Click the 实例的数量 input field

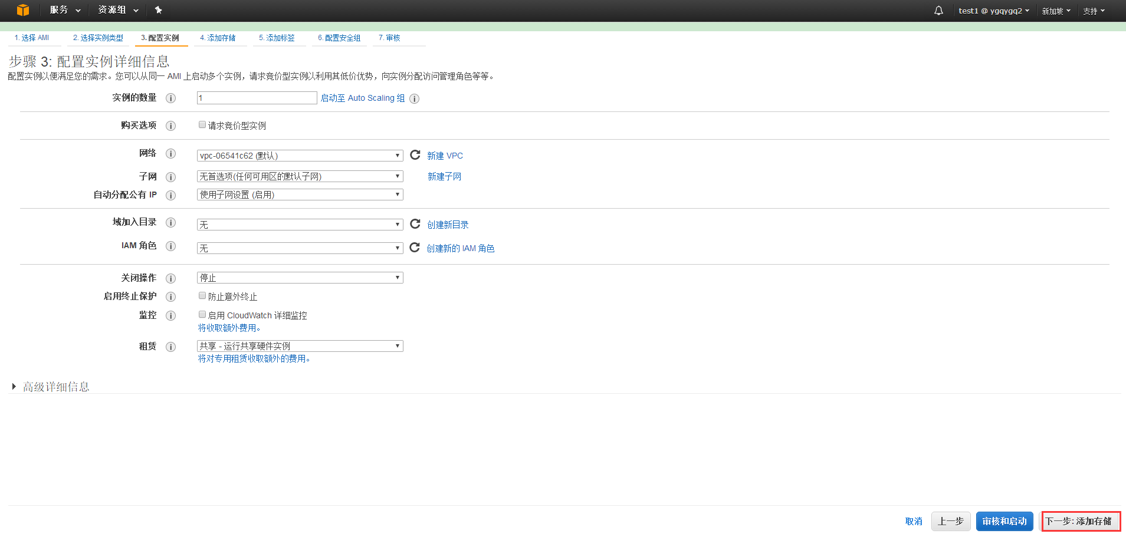pos(257,98)
